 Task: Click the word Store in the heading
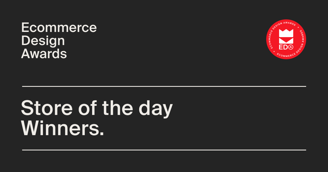[x=47, y=108]
